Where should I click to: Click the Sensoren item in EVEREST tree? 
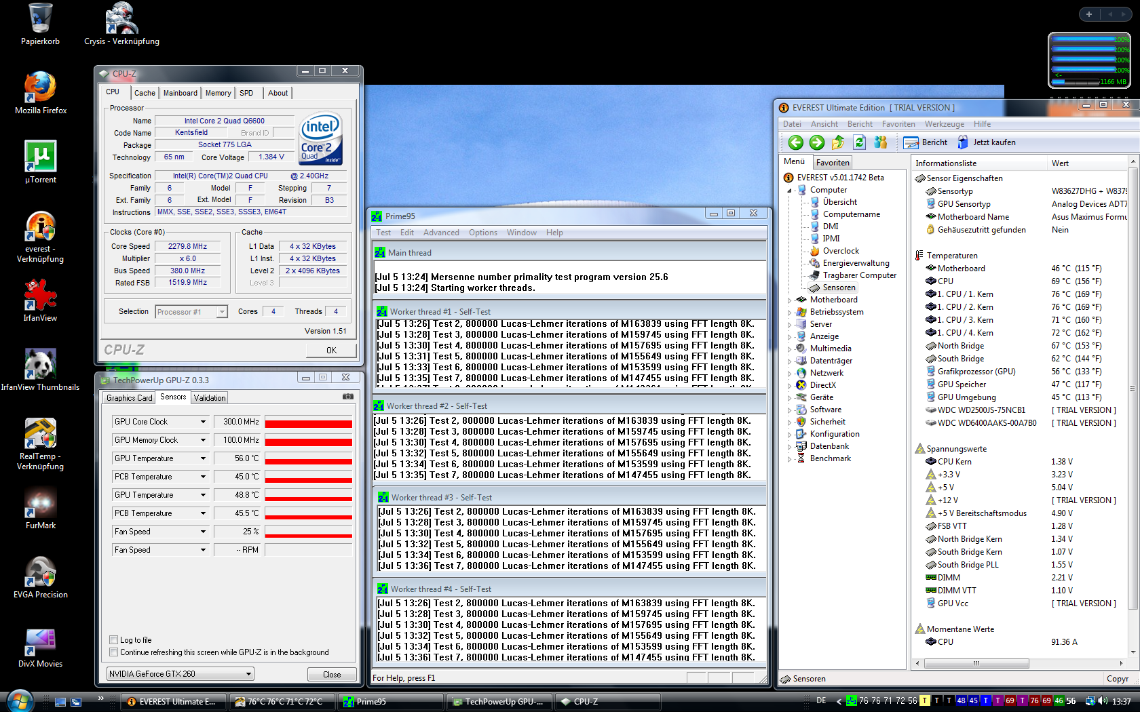click(x=839, y=288)
